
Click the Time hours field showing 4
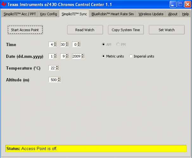coord(51,45)
